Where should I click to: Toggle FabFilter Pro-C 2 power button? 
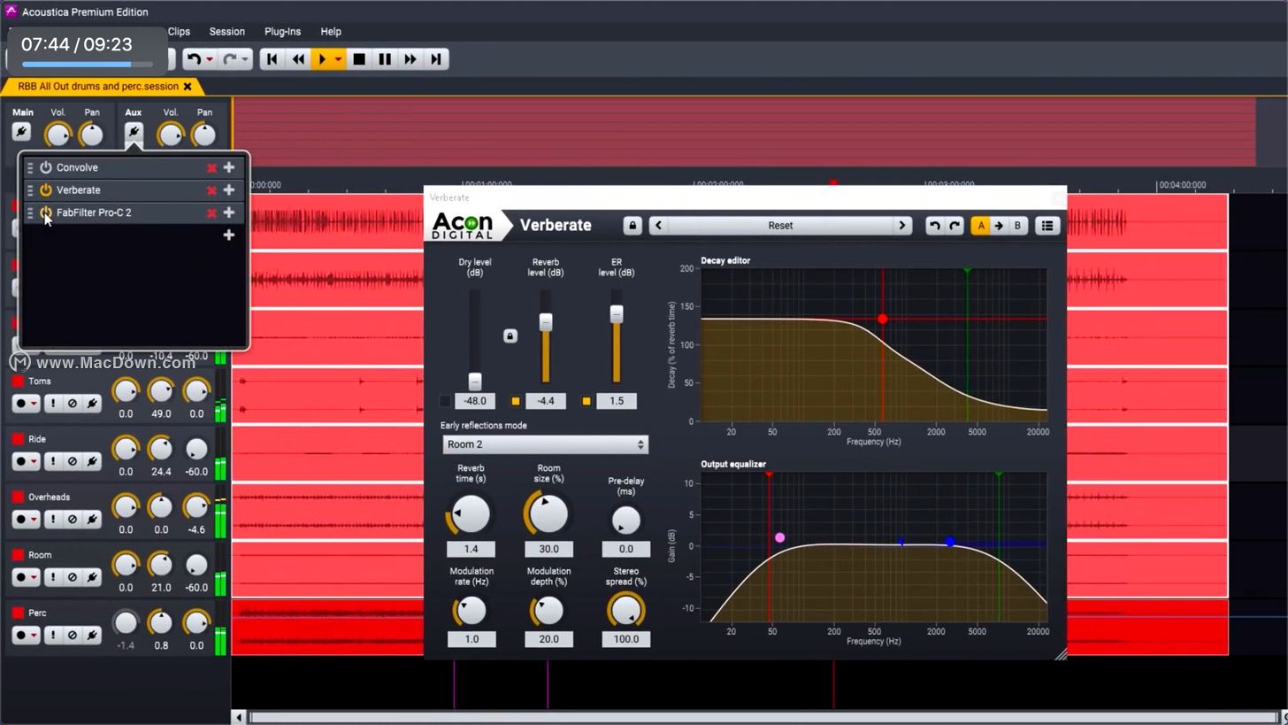[45, 212]
